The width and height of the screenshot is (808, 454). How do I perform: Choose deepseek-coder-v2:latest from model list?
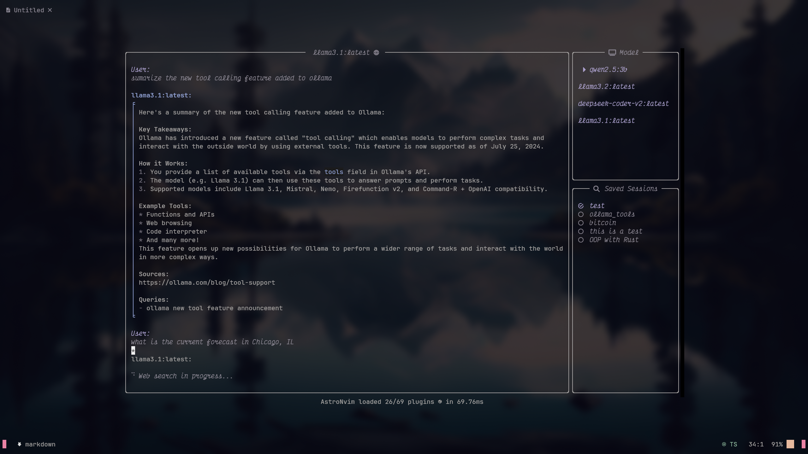[x=623, y=104]
